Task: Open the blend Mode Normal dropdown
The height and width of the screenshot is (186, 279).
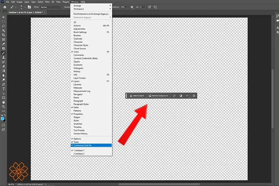Action: pyautogui.click(x=51, y=7)
